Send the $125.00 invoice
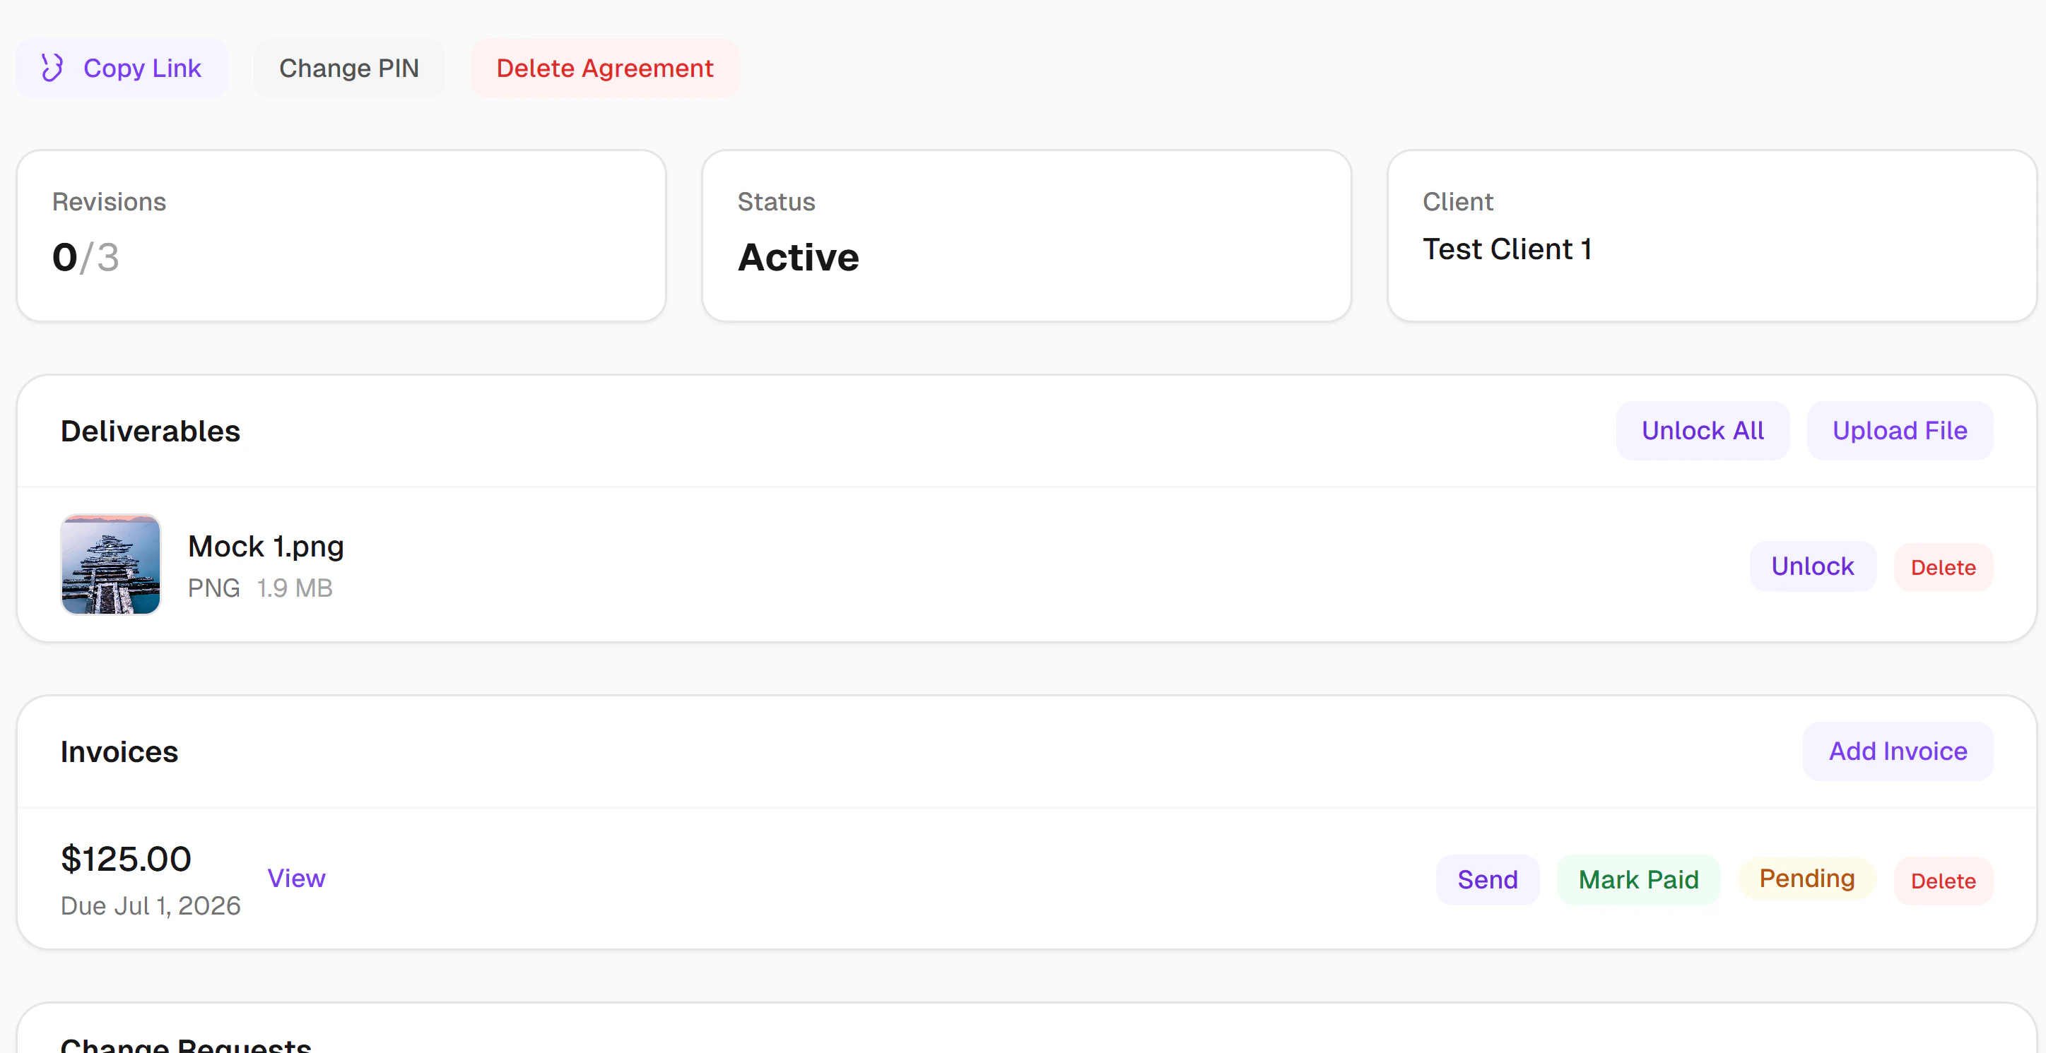This screenshot has width=2046, height=1053. click(1487, 880)
